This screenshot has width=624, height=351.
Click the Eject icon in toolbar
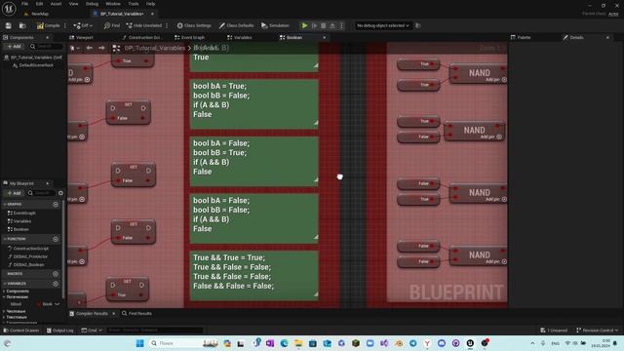coord(332,25)
